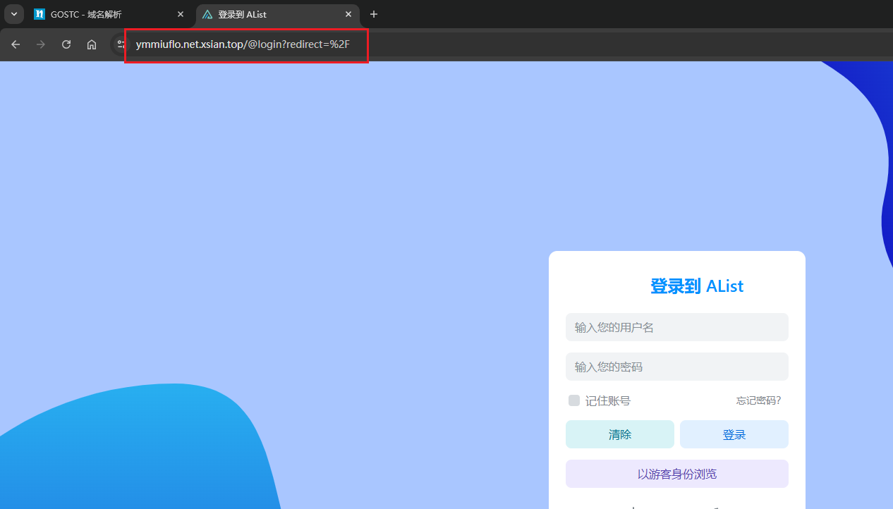Close the GOSTC 域名解析 tab
This screenshot has height=509, width=893.
coord(181,14)
